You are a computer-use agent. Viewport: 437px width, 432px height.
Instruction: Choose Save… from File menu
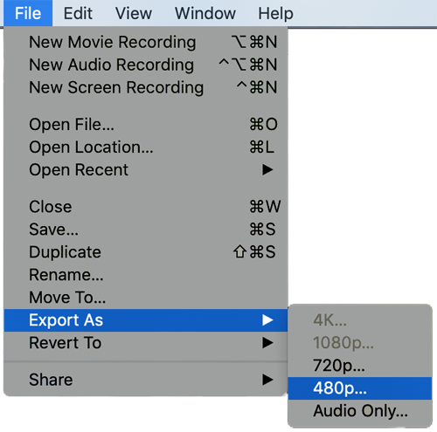(146, 230)
